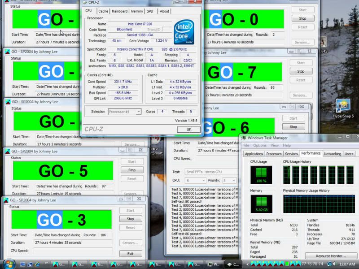Open Resource Monitor from Task Manager

331,256
